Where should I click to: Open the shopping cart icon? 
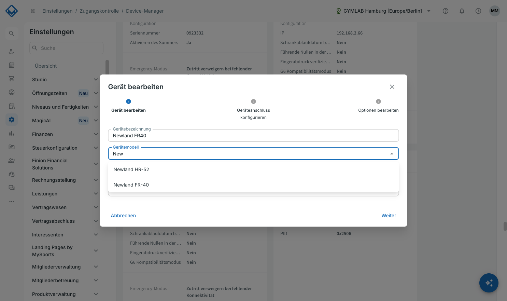point(12,79)
